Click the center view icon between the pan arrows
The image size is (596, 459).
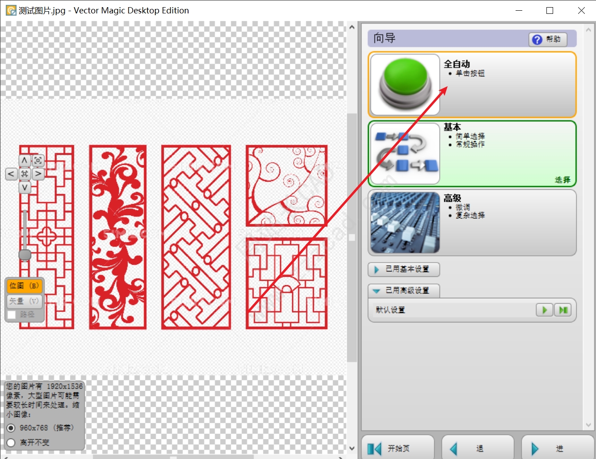pos(25,174)
